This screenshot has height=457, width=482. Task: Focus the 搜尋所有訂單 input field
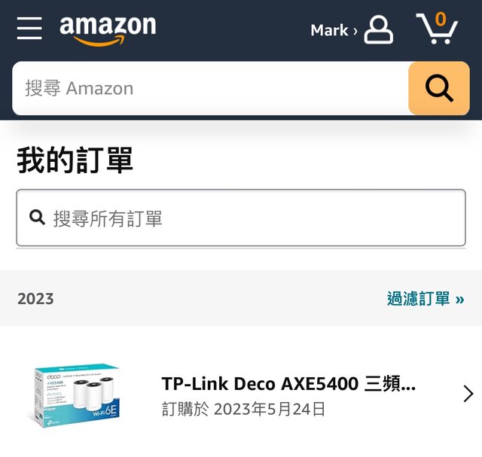coord(241,218)
